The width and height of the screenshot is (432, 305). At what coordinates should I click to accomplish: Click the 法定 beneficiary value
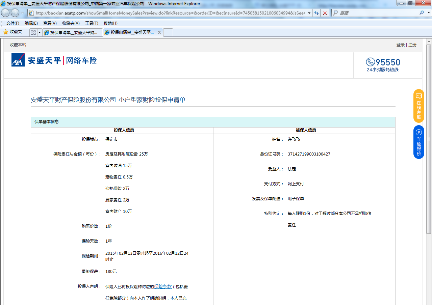pyautogui.click(x=292, y=169)
